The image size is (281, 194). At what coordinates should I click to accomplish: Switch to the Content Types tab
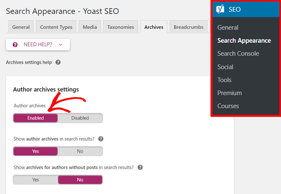pyautogui.click(x=56, y=27)
